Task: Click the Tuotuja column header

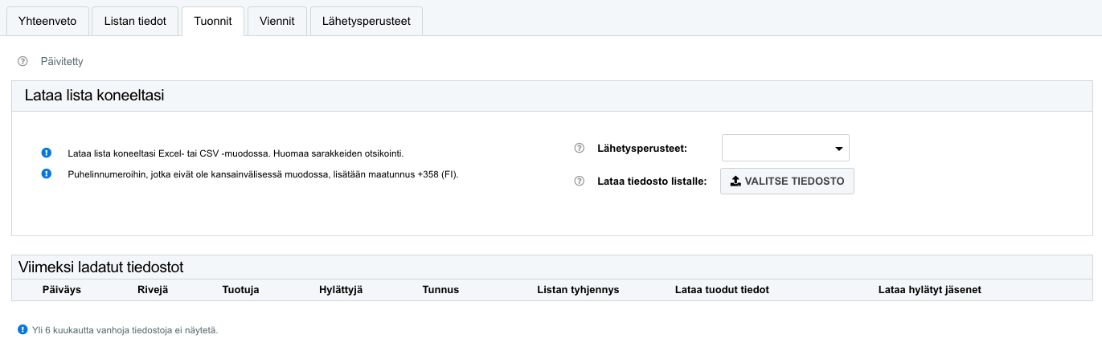Action: point(240,289)
